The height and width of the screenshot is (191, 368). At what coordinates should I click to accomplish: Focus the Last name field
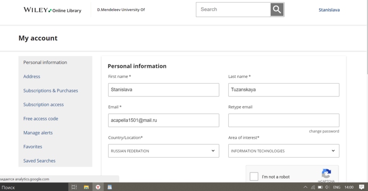click(x=284, y=90)
